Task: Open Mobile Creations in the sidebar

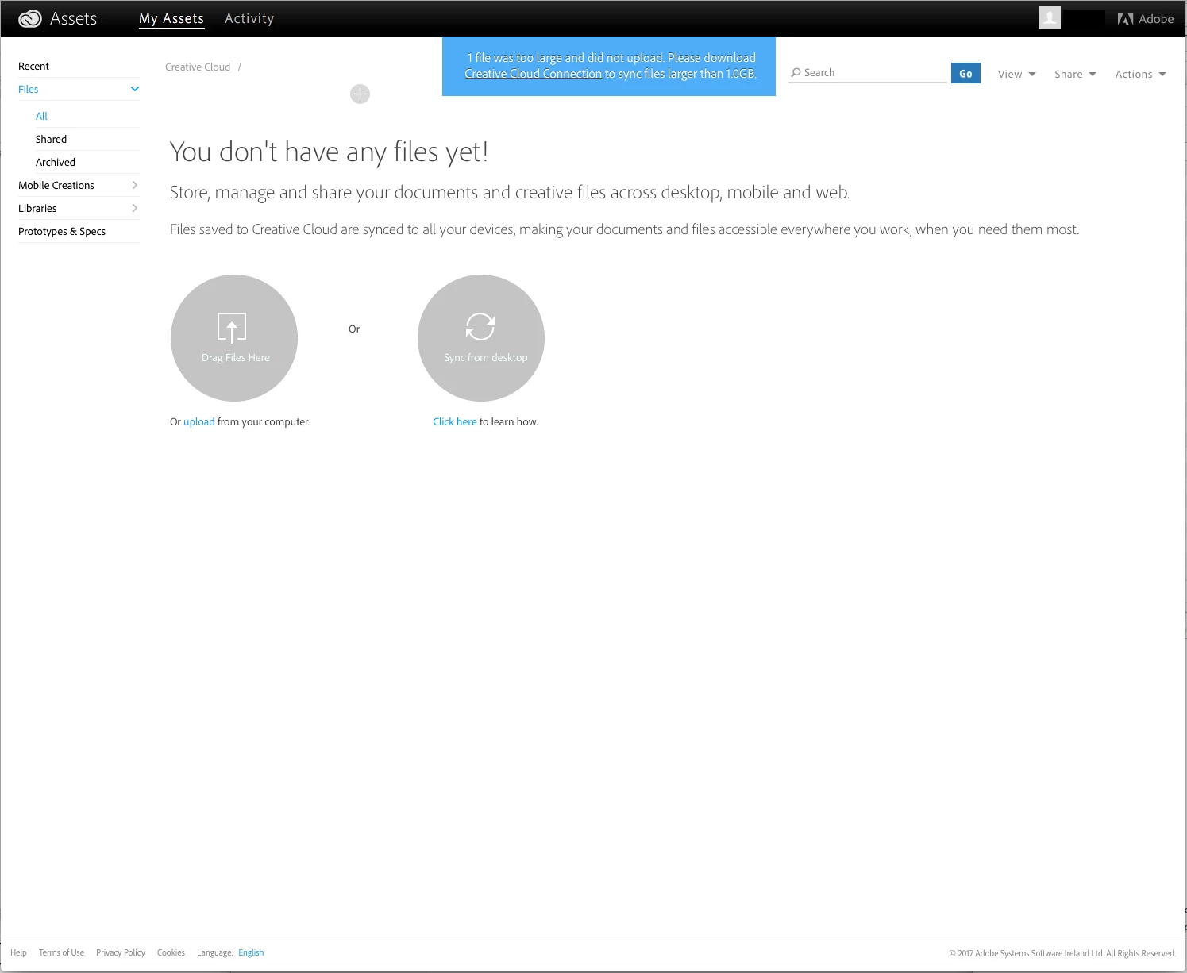Action: point(56,185)
